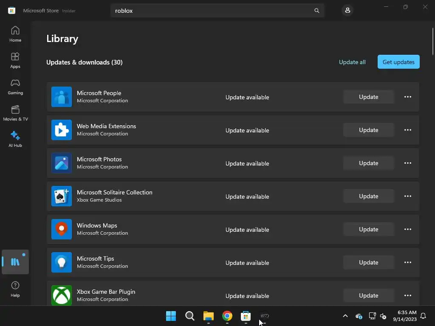Open more options for Web Media Extensions
This screenshot has width=435, height=326.
(x=407, y=130)
